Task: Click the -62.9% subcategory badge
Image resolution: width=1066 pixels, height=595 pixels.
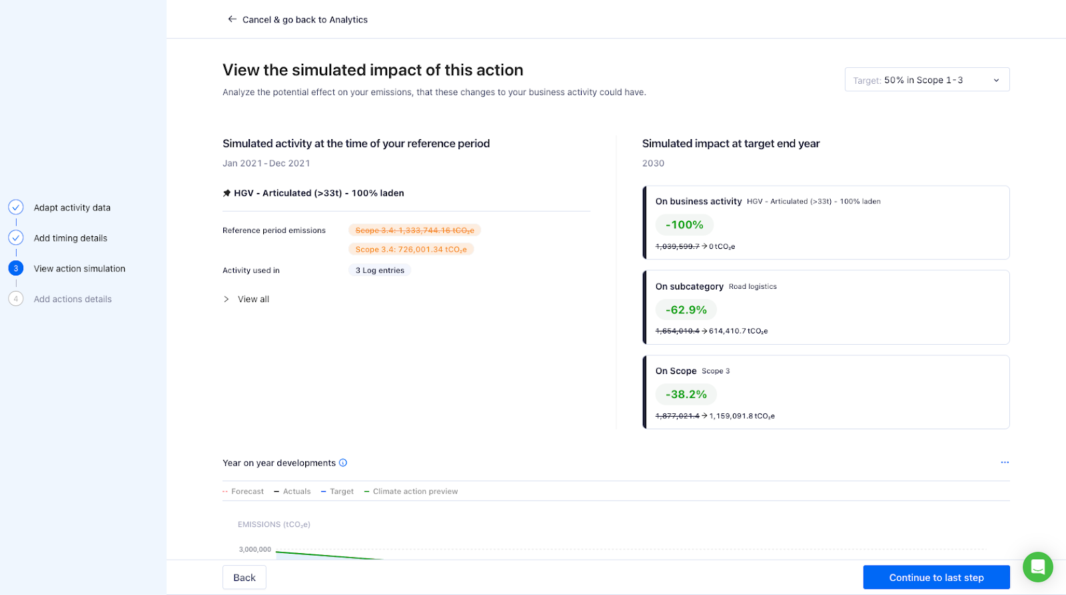Action: [686, 309]
